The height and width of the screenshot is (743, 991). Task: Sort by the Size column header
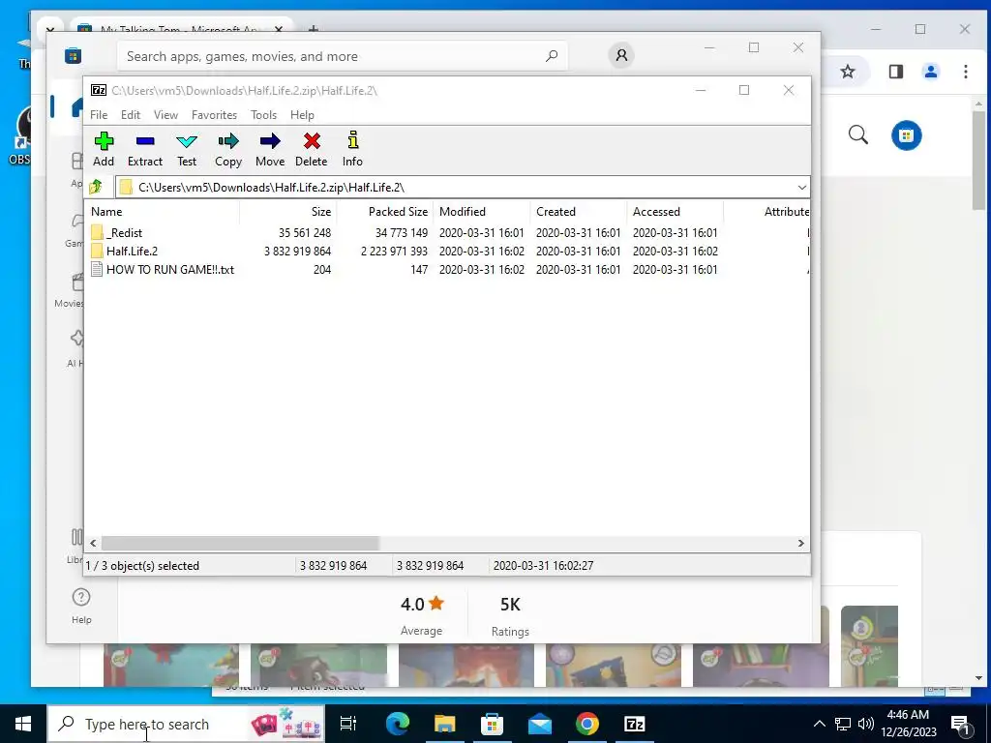(287, 212)
